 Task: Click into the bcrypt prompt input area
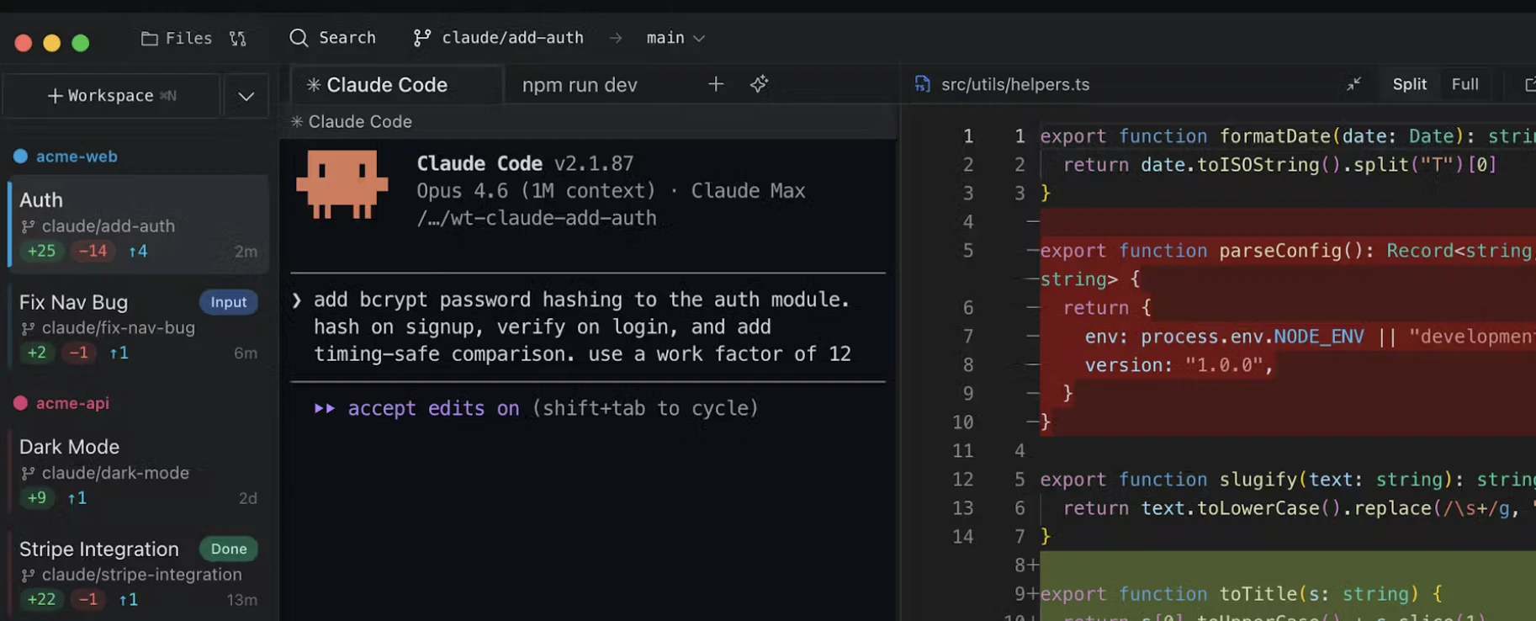(588, 327)
